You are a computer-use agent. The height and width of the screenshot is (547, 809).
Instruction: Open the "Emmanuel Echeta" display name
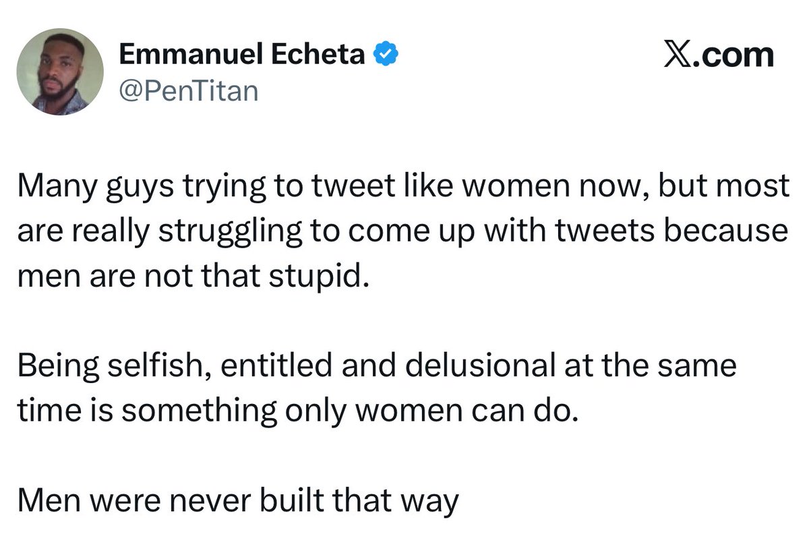coord(241,55)
